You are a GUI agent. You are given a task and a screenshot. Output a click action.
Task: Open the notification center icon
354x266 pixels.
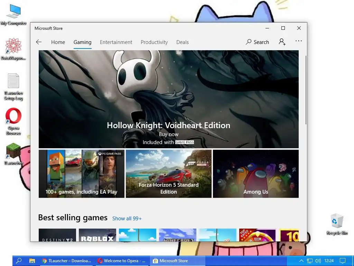(x=343, y=261)
